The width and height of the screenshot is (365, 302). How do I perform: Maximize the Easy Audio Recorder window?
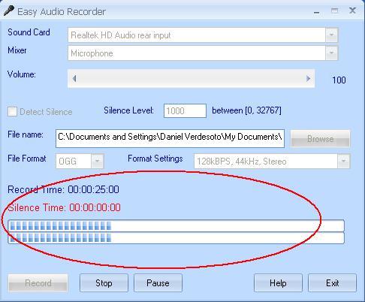pos(335,11)
